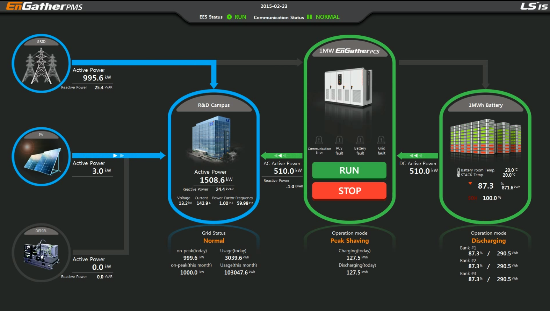Click the gray arrow pointing down to Battery

click(485, 75)
